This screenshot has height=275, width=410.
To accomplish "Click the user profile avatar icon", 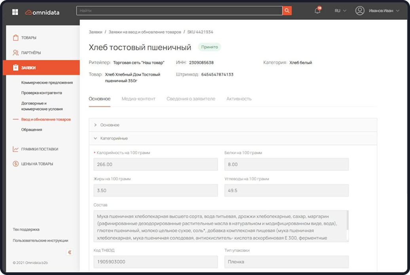I will (x=360, y=11).
